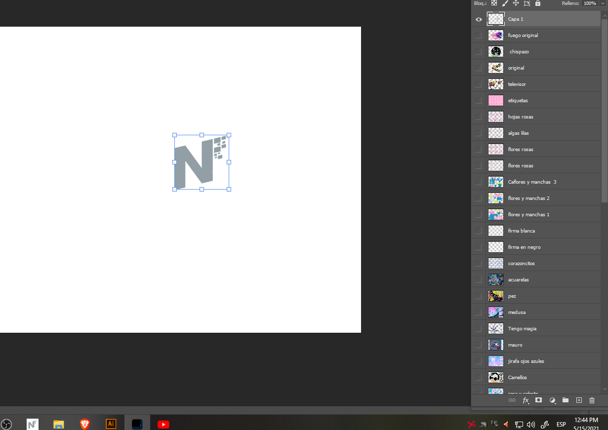Show the fuego original layer

tap(478, 36)
